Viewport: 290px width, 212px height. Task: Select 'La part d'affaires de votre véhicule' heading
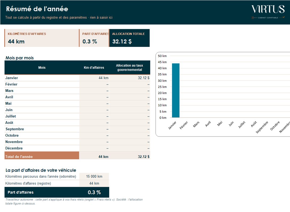41,170
